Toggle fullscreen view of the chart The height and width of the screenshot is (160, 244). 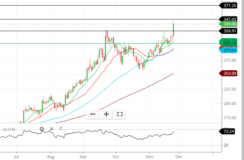tap(120, 114)
